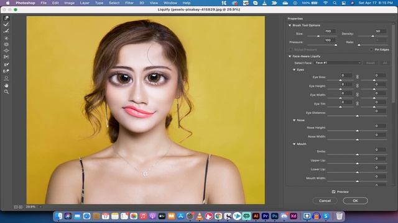The width and height of the screenshot is (398, 223).
Task: Open the Image menu
Action: 69,3
